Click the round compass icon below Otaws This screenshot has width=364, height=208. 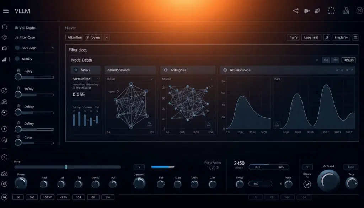tap(306, 184)
